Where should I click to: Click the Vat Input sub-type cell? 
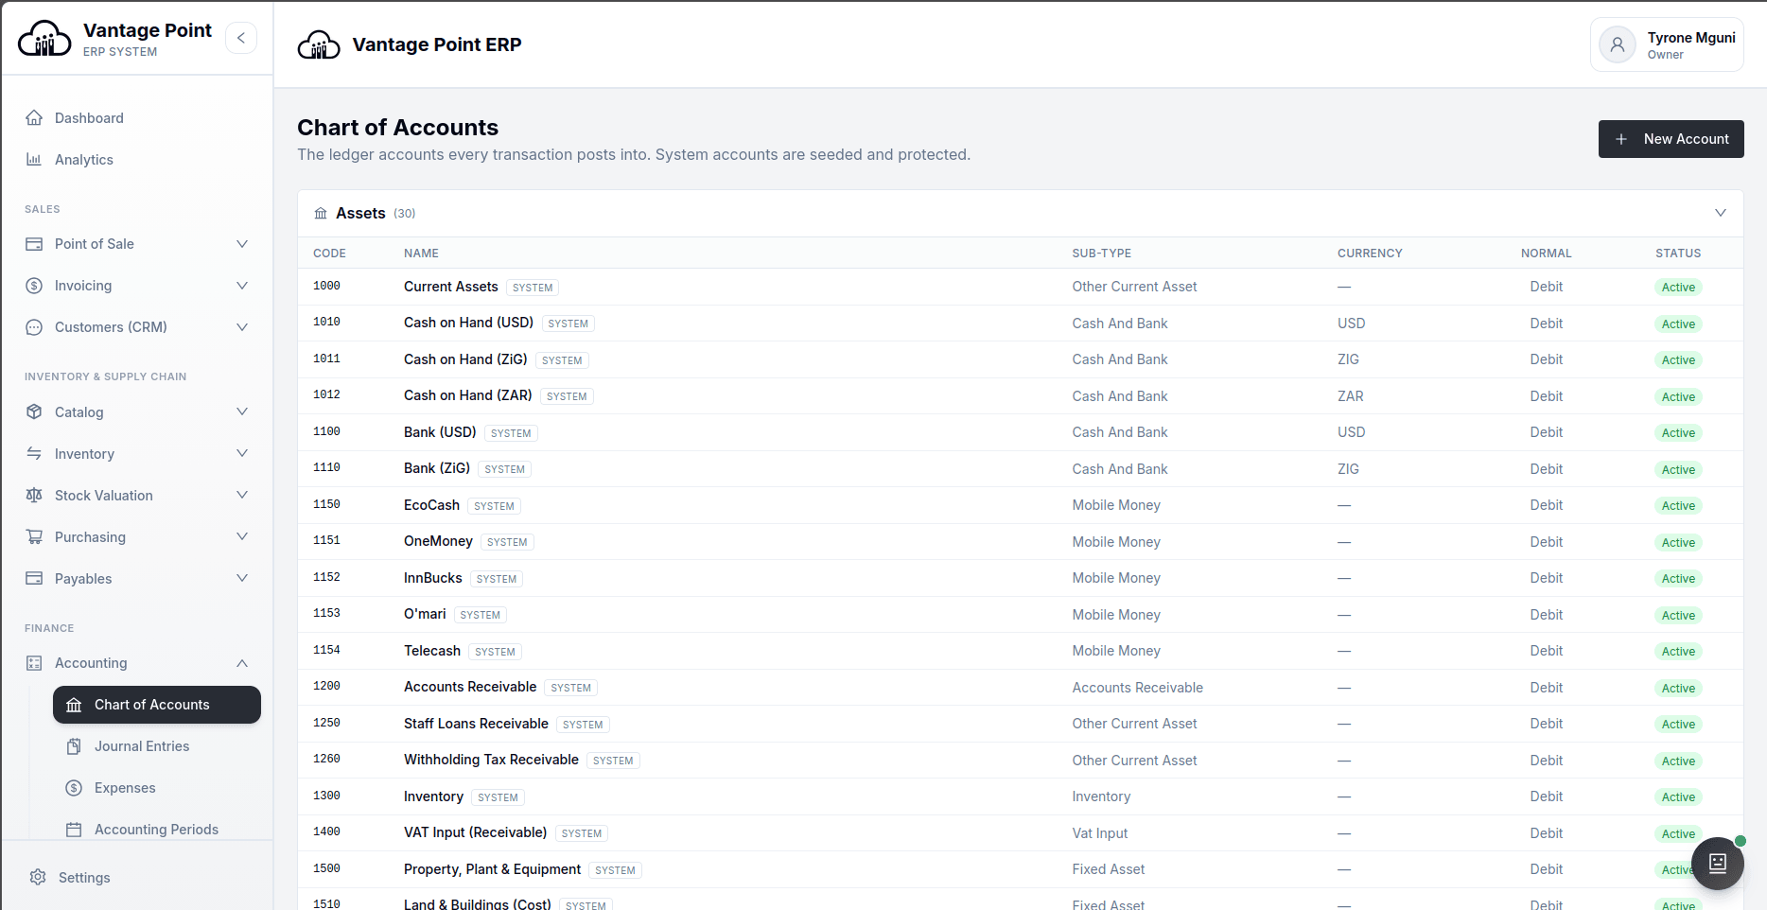pos(1099,833)
